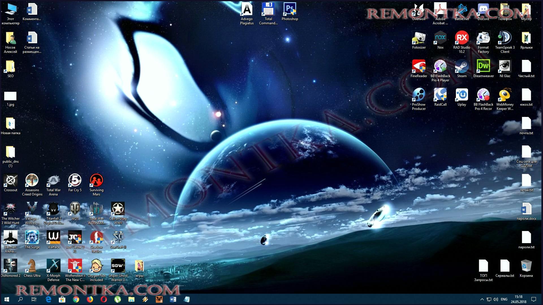
Task: Launch the Steam desktop icon
Action: pos(462,69)
